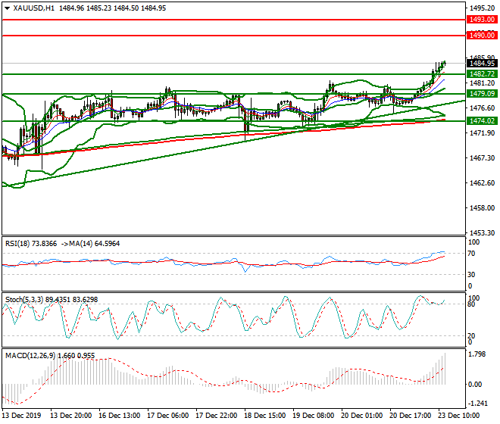500x424 pixels.
Task: Click the 1453.30 price scale value
Action: [x=482, y=233]
